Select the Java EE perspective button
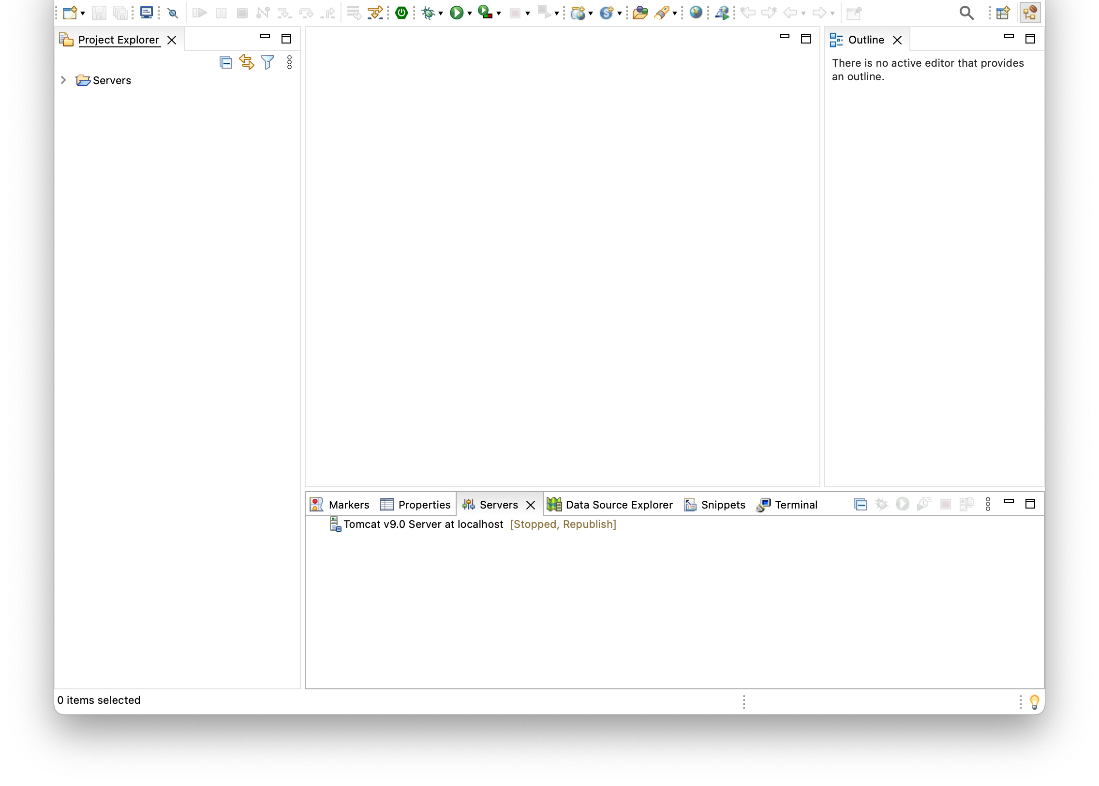The image size is (1099, 786). point(1029,13)
